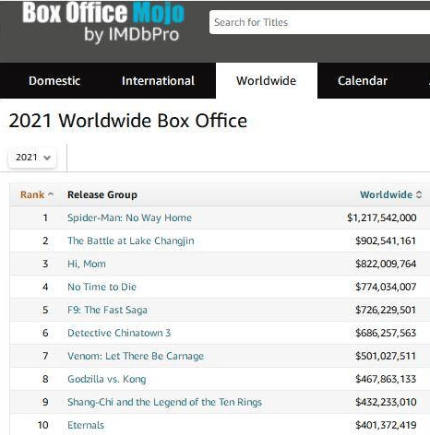Image resolution: width=430 pixels, height=435 pixels.
Task: Open Venom: Let There Be Carnage
Action: pyautogui.click(x=136, y=356)
